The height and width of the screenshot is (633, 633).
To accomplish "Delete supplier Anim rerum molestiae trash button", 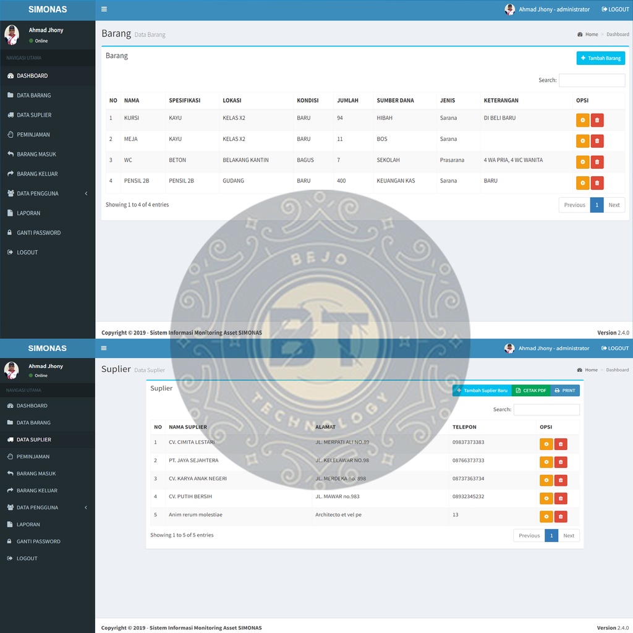I will [561, 516].
